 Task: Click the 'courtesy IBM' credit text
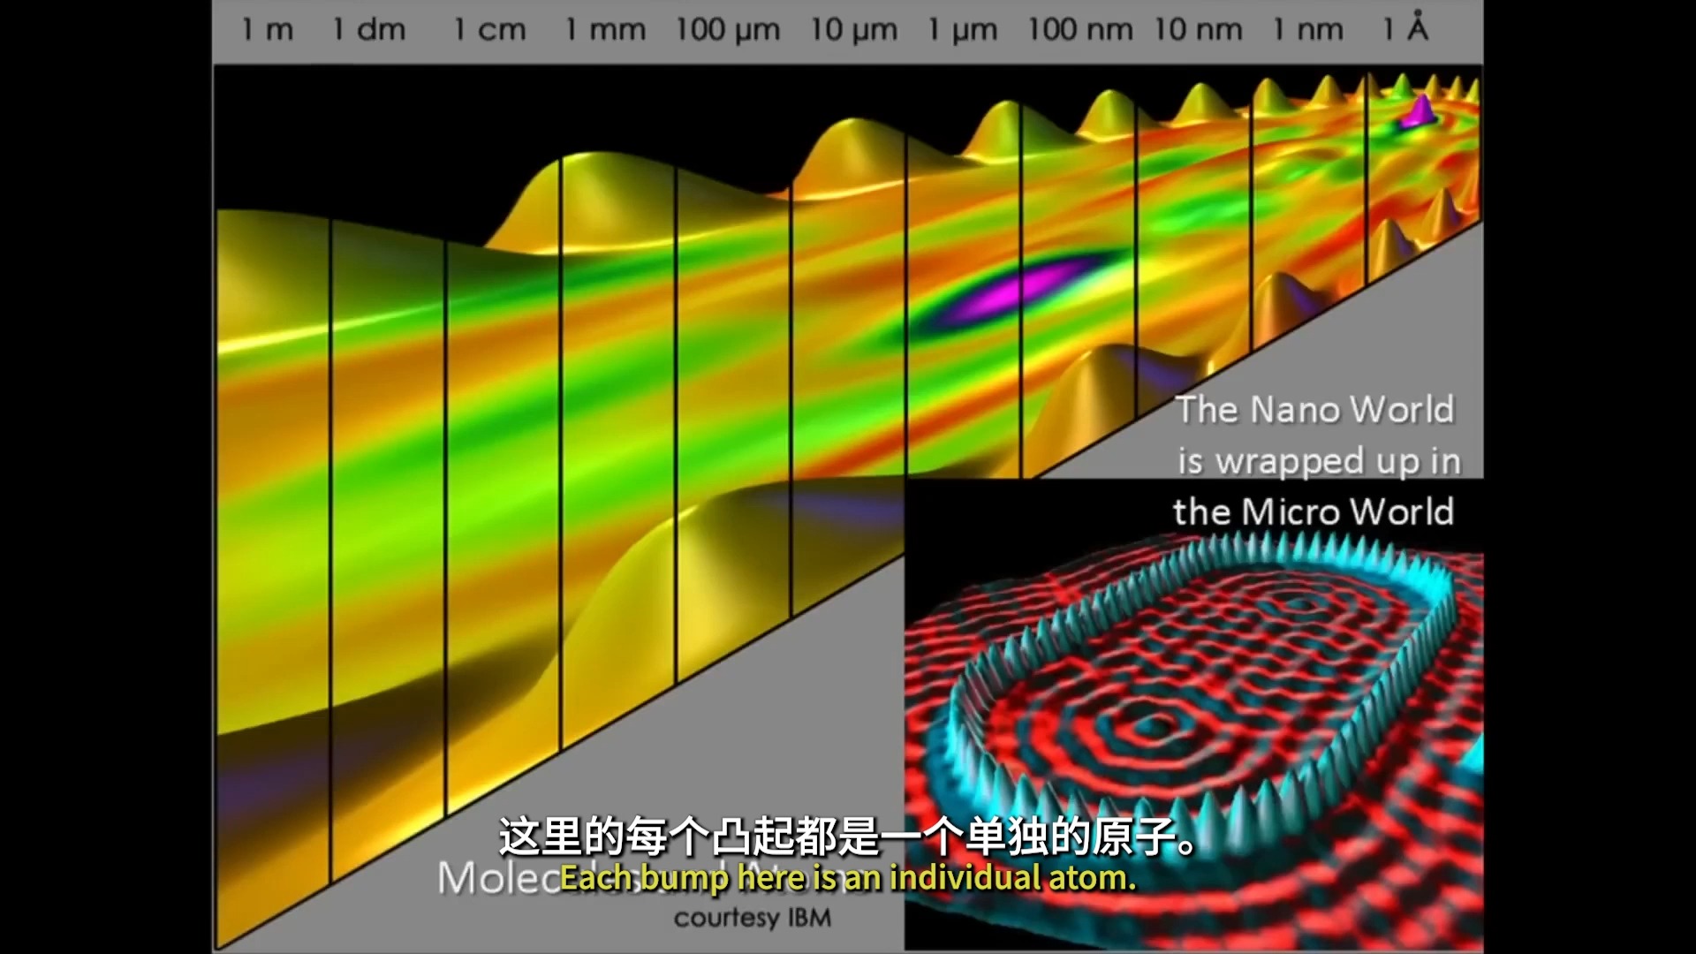(x=753, y=918)
